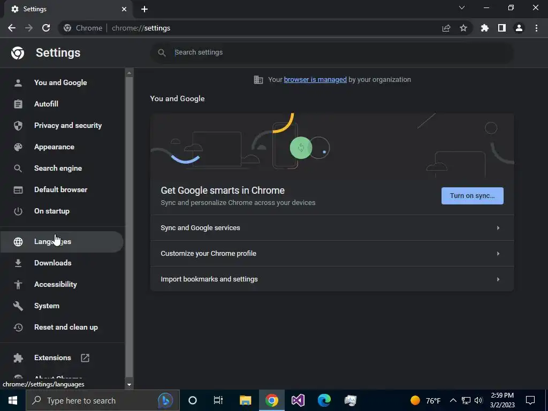Click the wrench icon beside System
The height and width of the screenshot is (411, 548).
(18, 306)
